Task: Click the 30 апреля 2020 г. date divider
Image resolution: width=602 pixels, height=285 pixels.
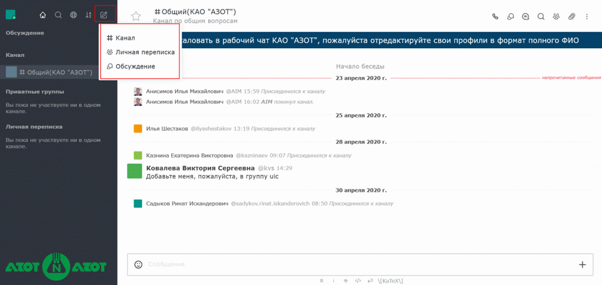Action: coord(360,190)
